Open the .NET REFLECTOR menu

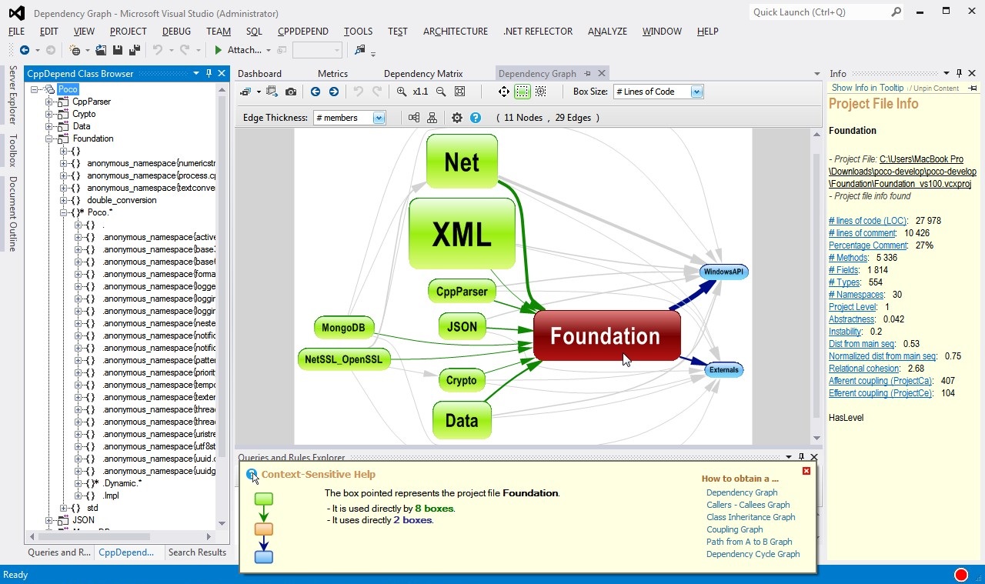coord(538,32)
